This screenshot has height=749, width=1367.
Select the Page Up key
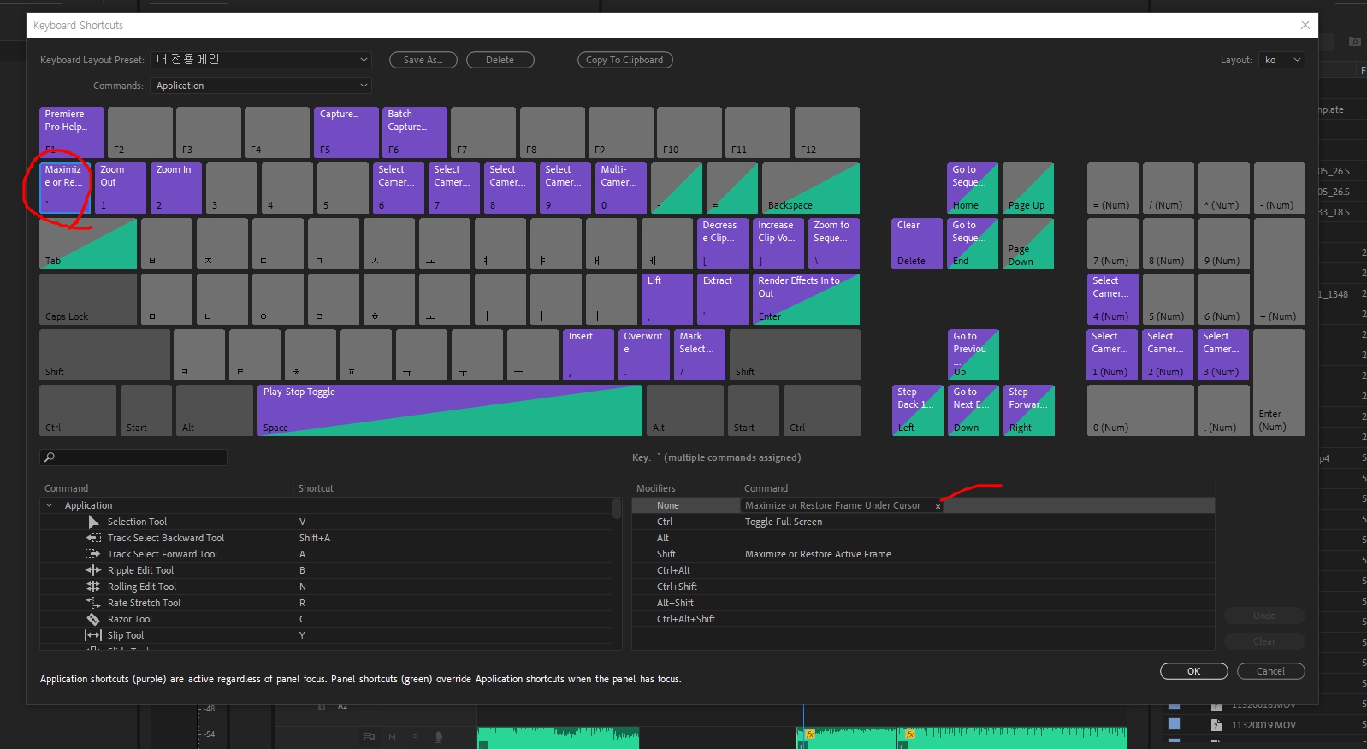click(1028, 188)
